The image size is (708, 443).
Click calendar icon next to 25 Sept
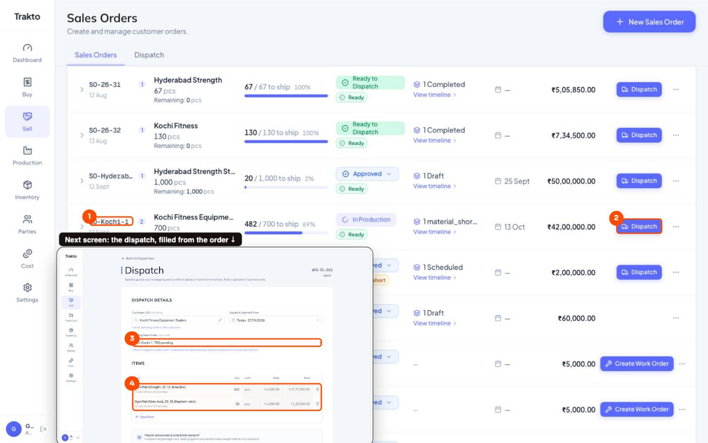coord(498,181)
